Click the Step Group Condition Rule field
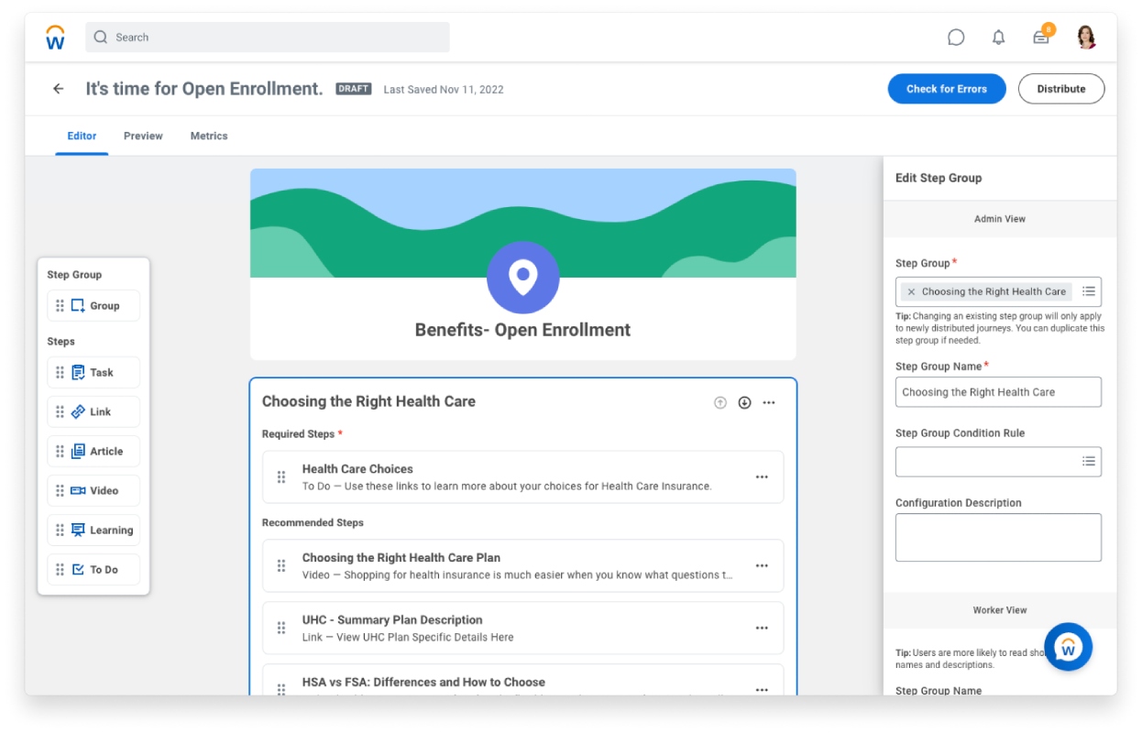The image size is (1142, 733). coord(998,462)
